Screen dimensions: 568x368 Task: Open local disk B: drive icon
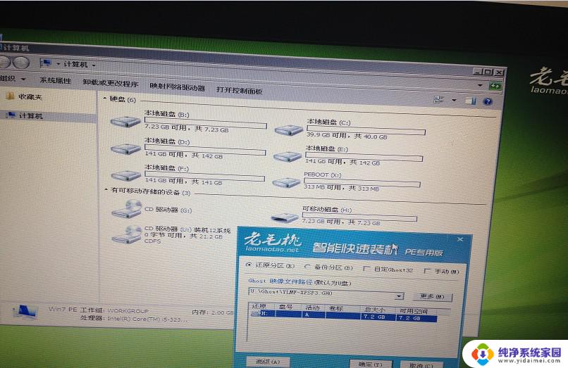coord(125,122)
